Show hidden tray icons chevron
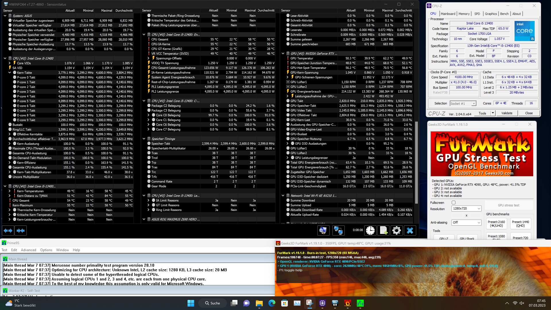This screenshot has width=551, height=310. (x=507, y=303)
